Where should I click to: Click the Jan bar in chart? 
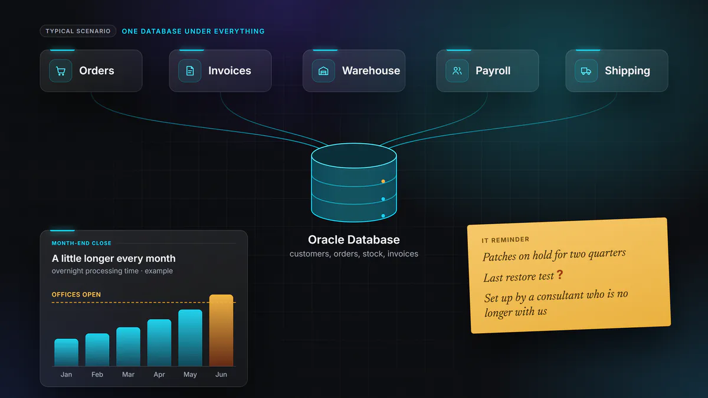[x=66, y=353]
